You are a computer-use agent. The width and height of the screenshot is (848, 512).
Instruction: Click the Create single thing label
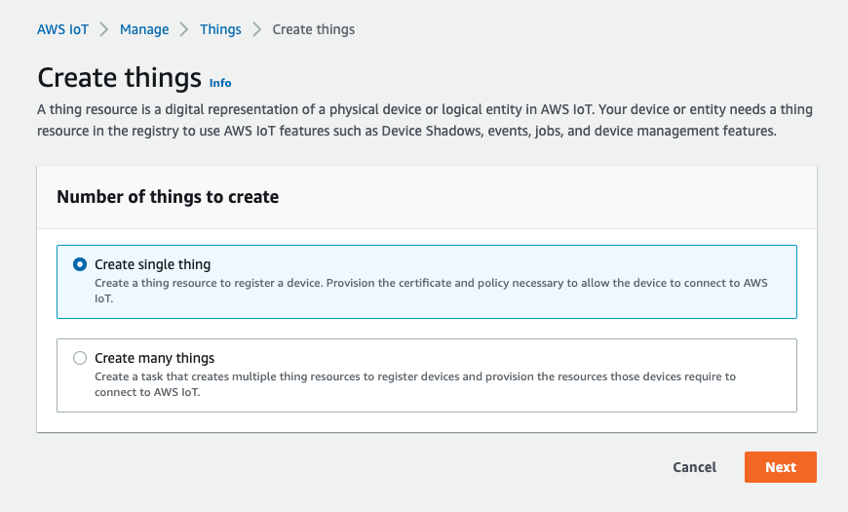[152, 264]
